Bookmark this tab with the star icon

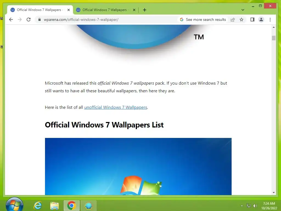241,20
